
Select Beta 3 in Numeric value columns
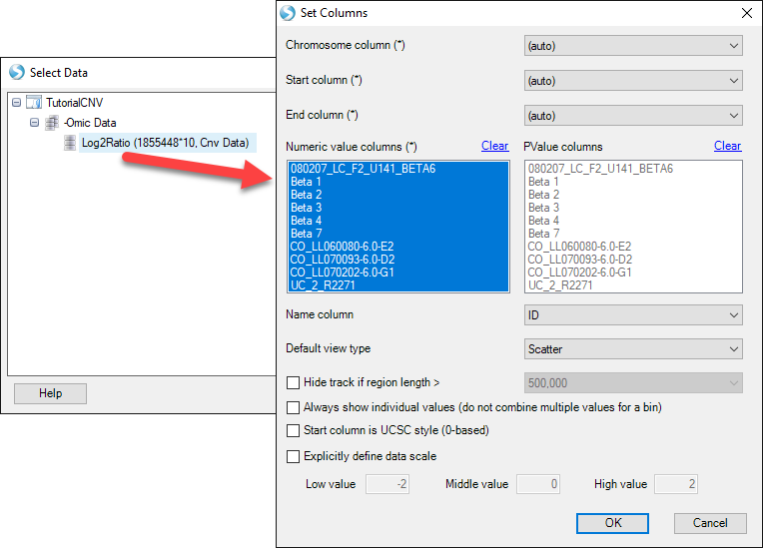coord(398,208)
